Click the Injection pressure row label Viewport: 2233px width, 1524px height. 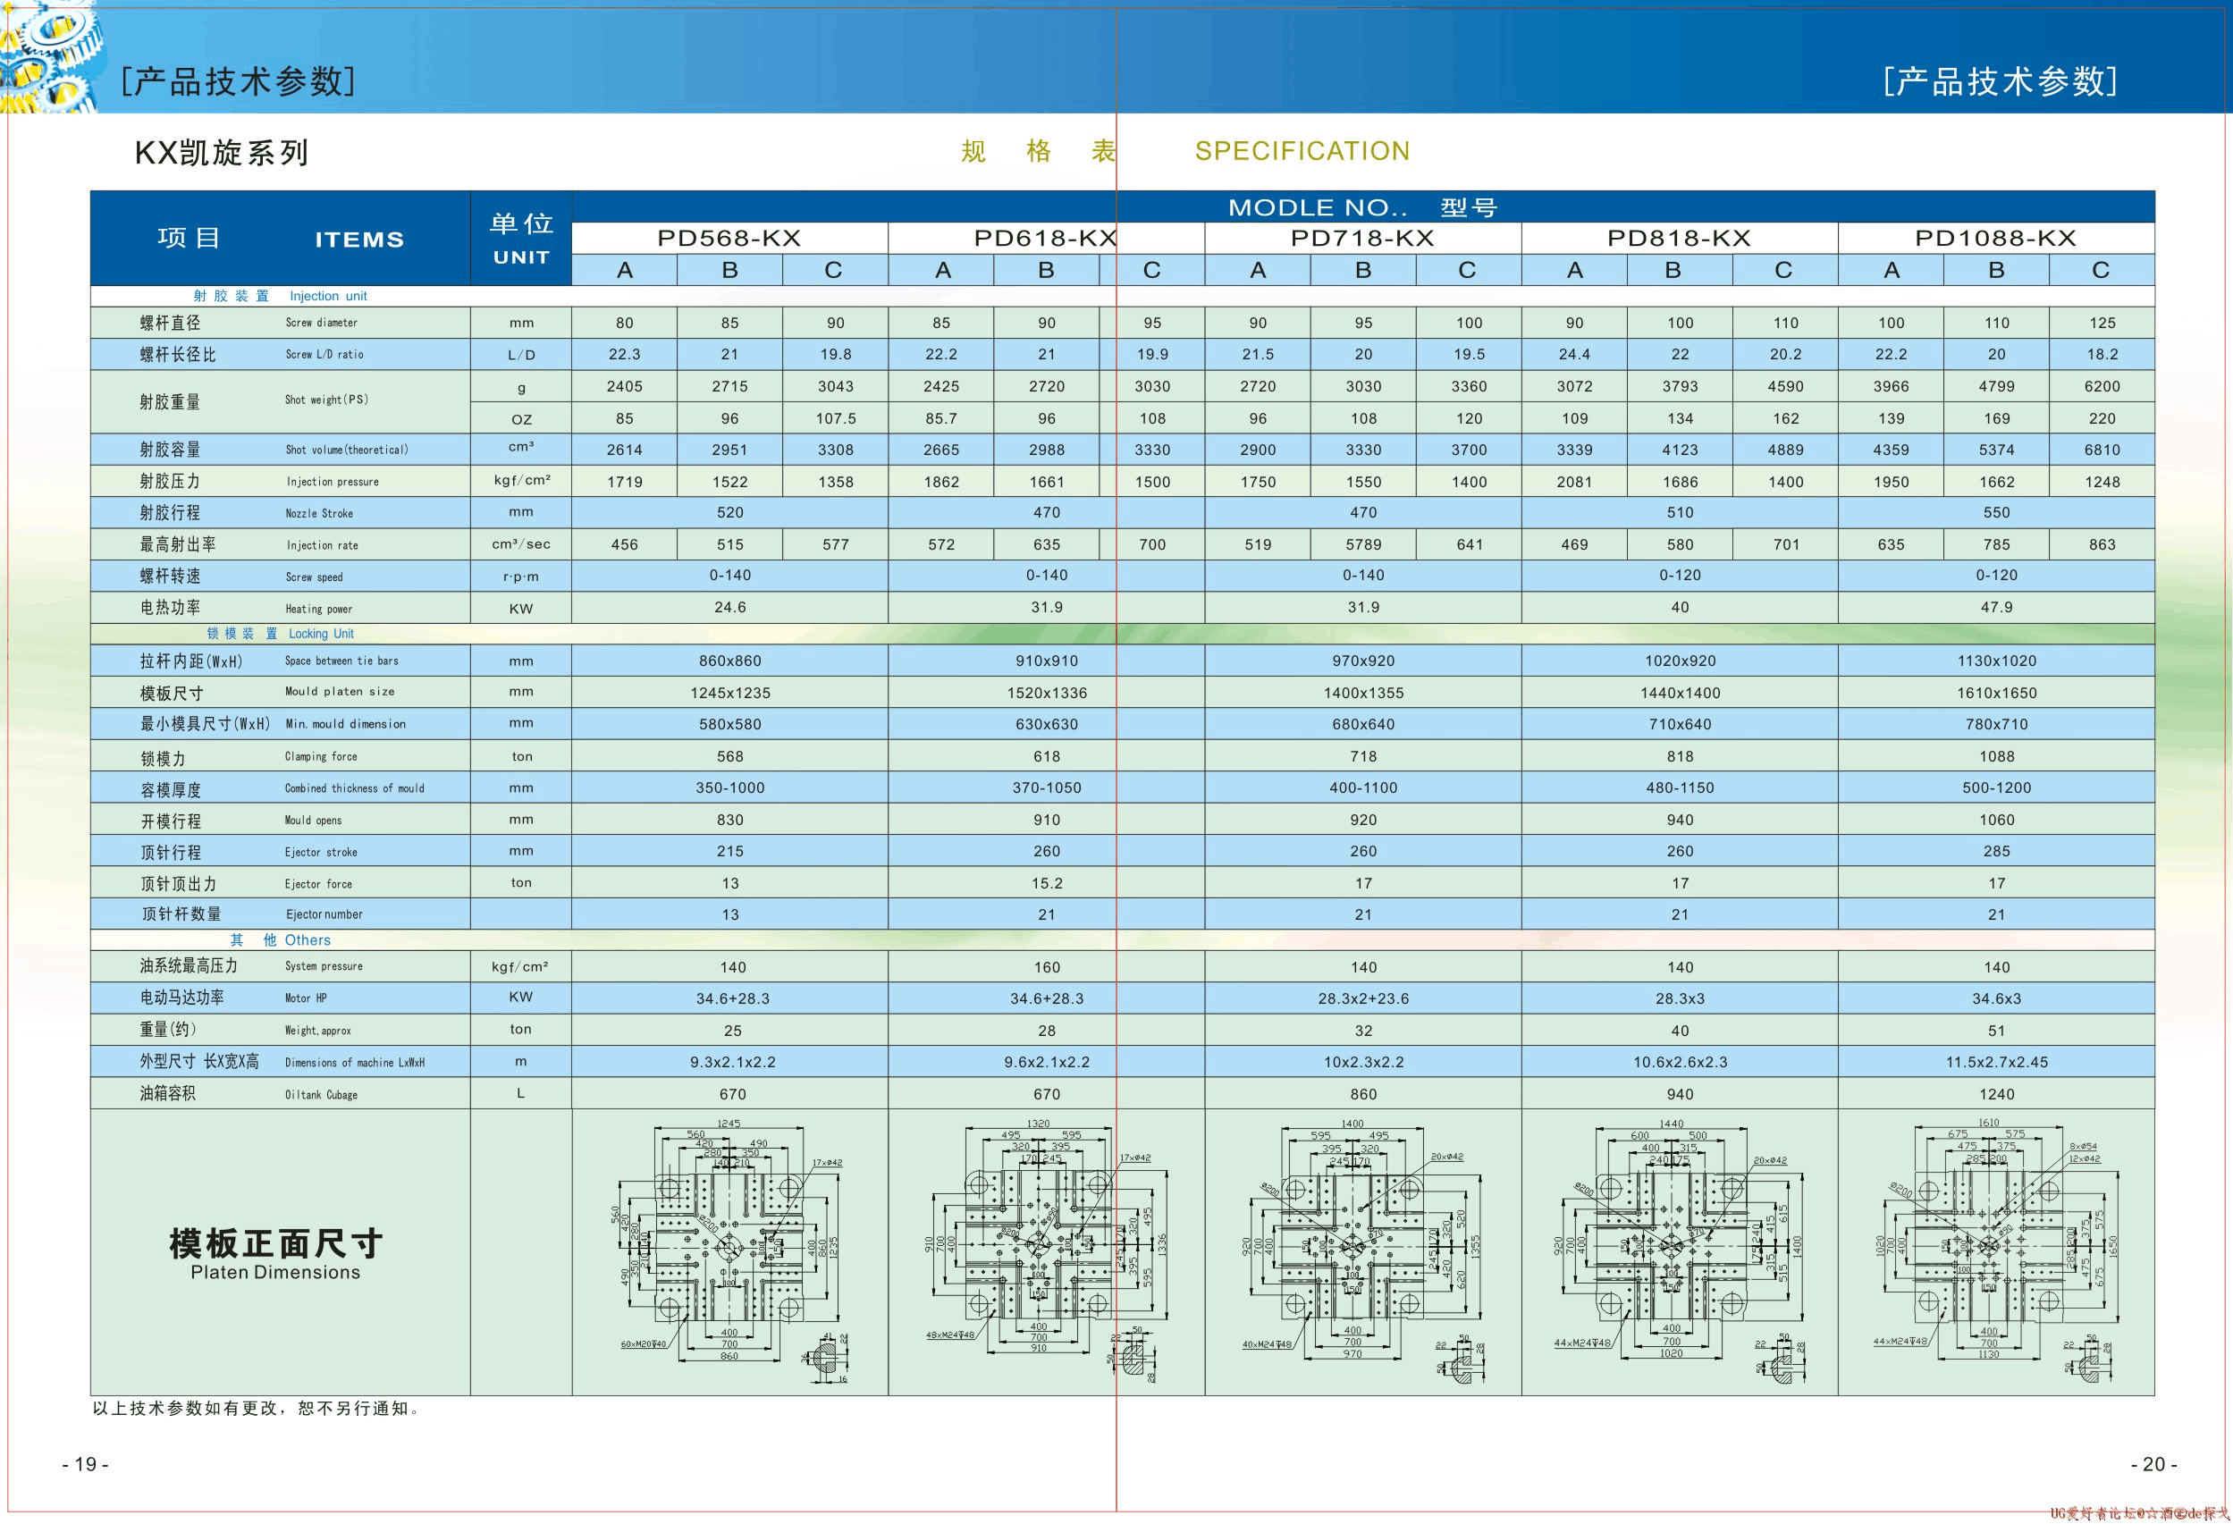pyautogui.click(x=333, y=482)
